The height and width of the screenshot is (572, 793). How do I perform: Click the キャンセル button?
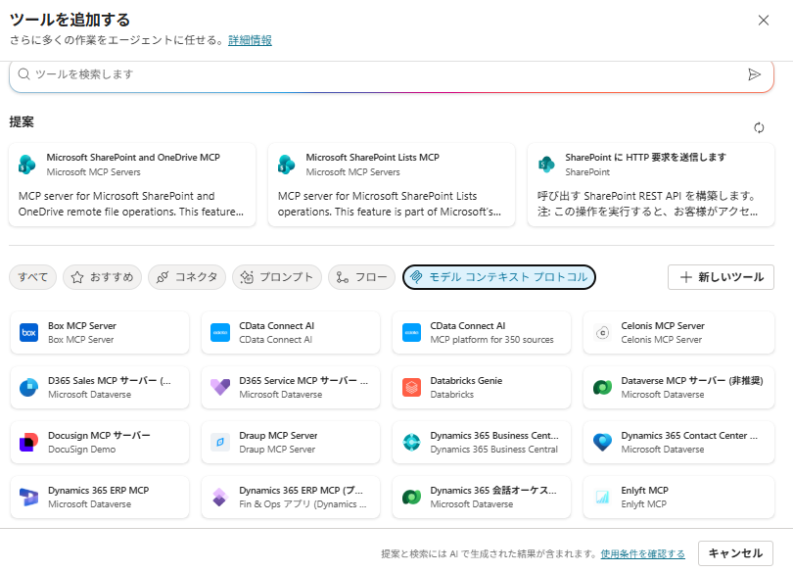coord(735,553)
